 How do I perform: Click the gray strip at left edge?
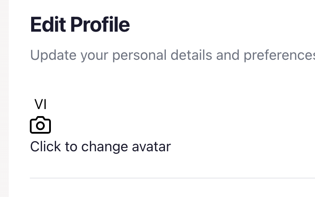point(4,98)
